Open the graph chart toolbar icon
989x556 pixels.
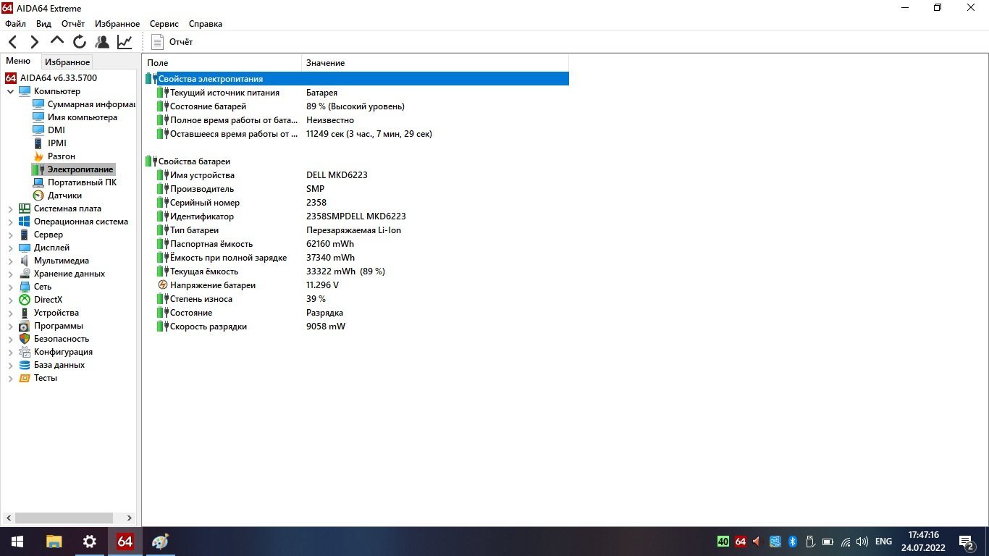click(x=125, y=42)
